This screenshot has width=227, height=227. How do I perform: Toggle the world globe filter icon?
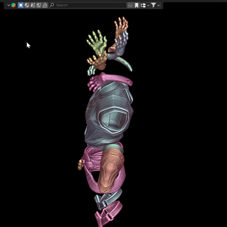39,5
